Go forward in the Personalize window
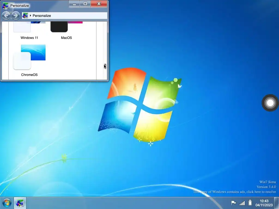Screen dimensions: 279x209 16,16
